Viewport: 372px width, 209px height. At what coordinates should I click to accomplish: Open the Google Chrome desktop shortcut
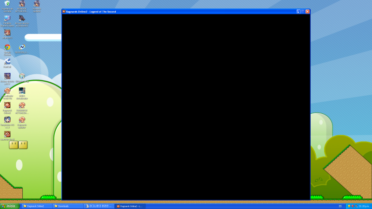click(x=7, y=50)
